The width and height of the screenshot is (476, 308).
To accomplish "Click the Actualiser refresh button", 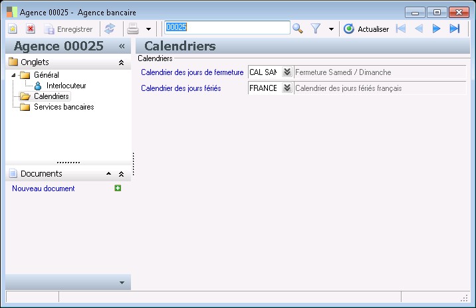I will click(366, 29).
